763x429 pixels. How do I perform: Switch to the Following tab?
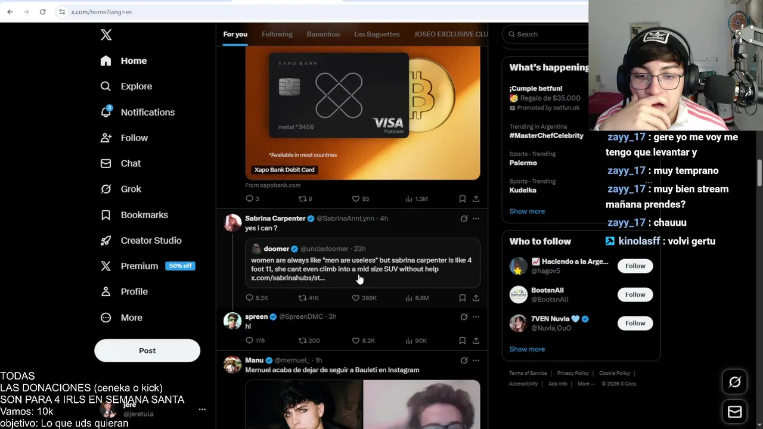click(x=277, y=34)
